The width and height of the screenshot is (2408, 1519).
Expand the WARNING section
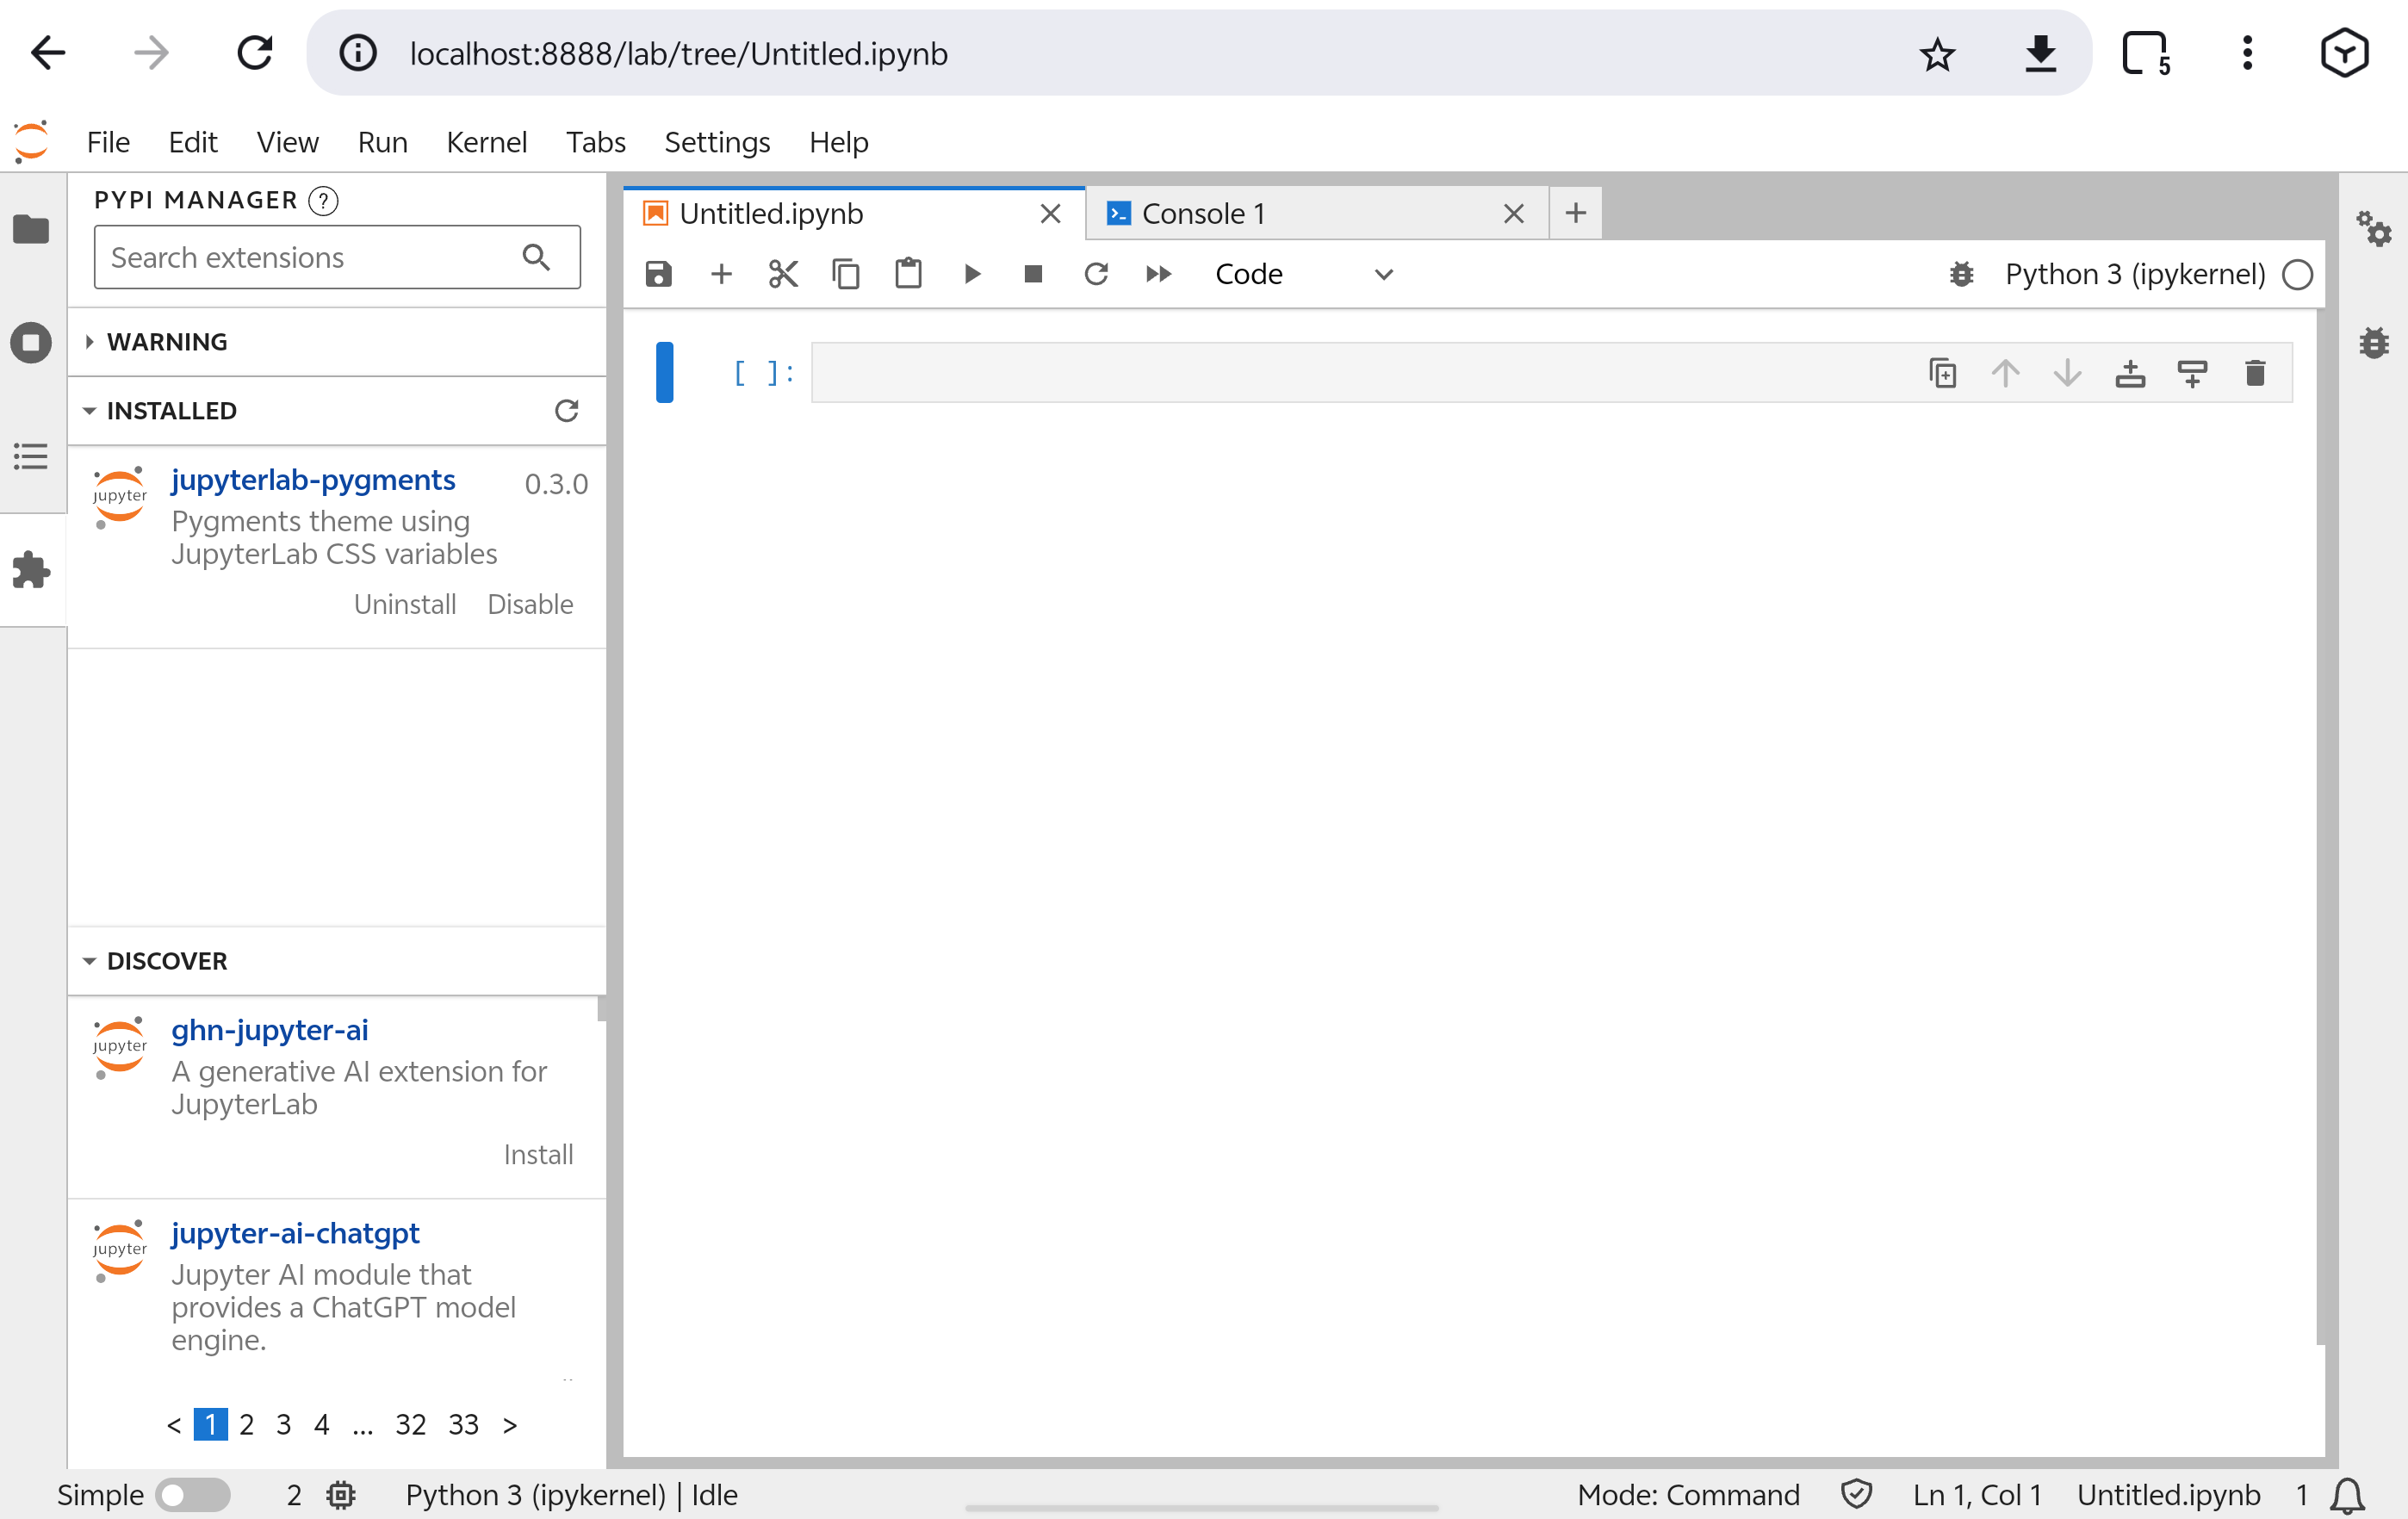166,342
